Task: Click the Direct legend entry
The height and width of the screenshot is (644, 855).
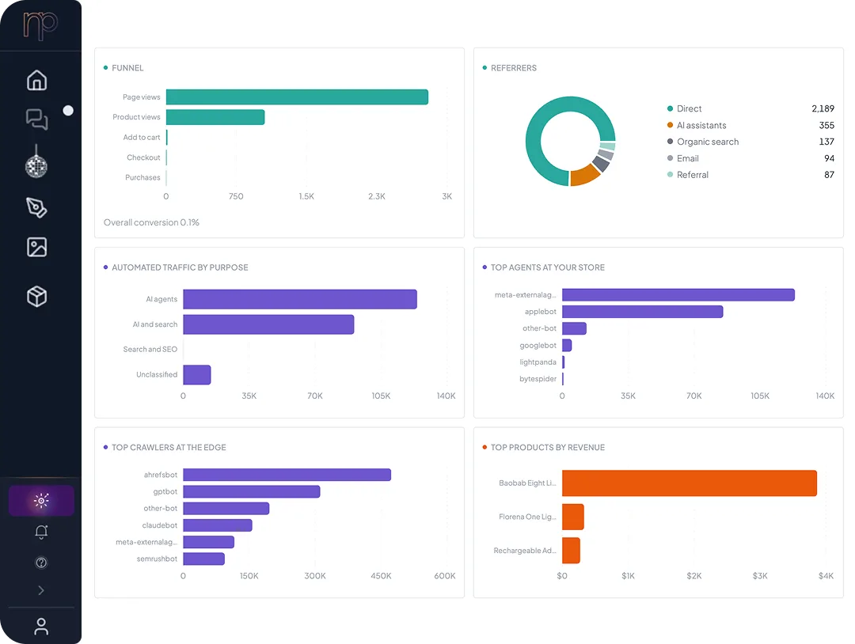Action: point(690,108)
